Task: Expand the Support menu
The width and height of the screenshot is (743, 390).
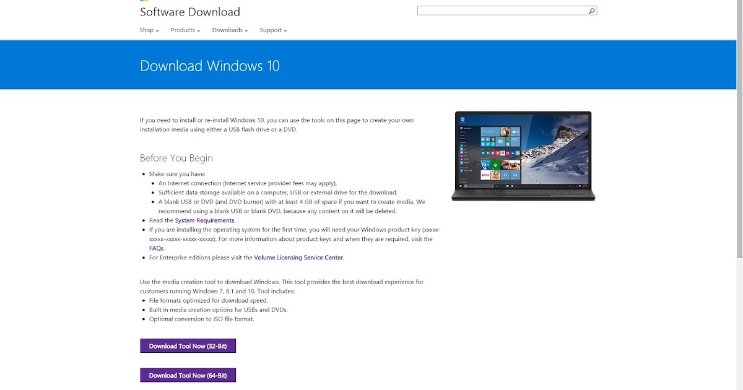Action: click(x=273, y=30)
